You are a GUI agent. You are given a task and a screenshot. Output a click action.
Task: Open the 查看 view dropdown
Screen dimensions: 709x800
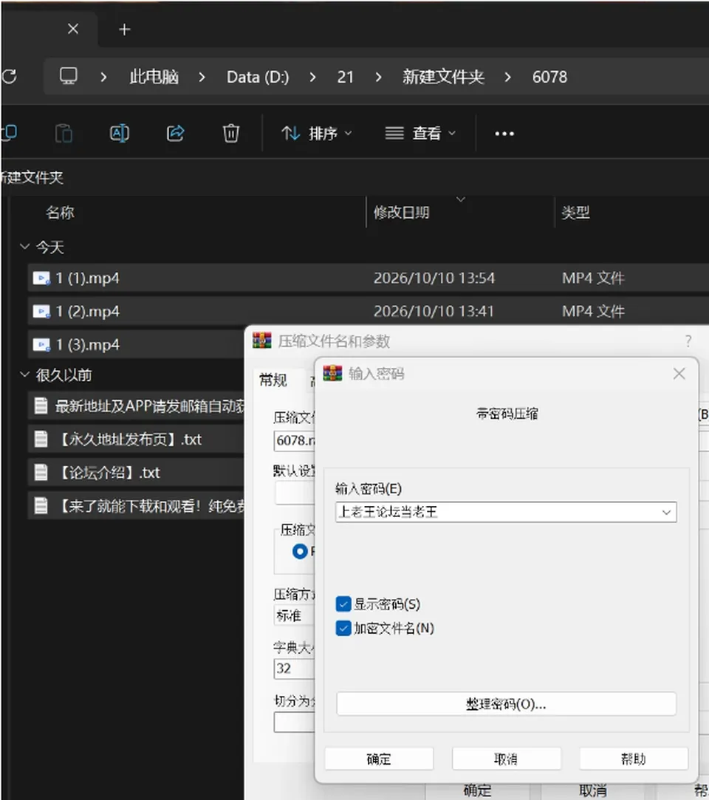[x=420, y=134]
